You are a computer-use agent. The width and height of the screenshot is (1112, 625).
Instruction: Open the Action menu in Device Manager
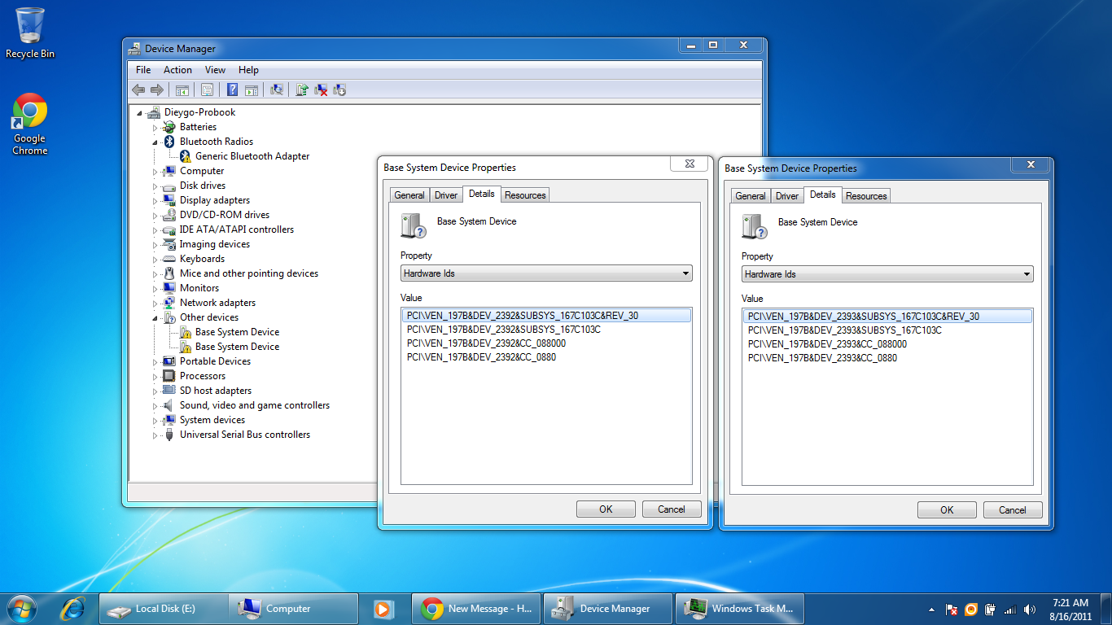click(177, 70)
